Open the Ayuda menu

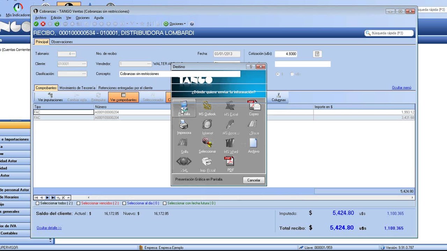(x=99, y=18)
